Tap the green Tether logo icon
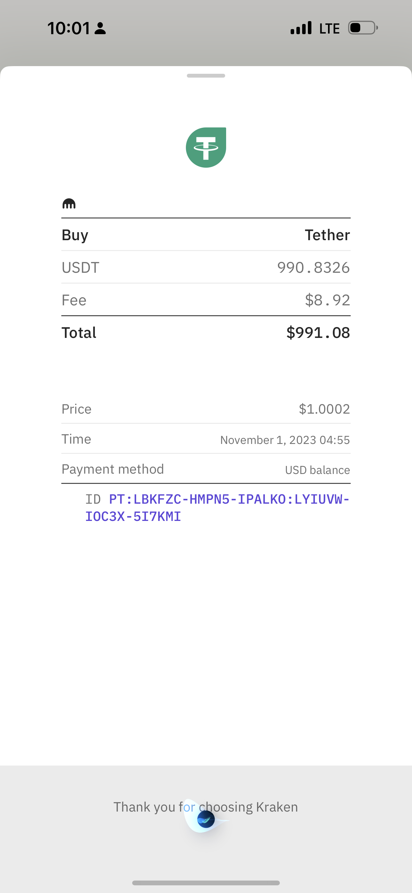Image resolution: width=412 pixels, height=893 pixels. [x=206, y=147]
